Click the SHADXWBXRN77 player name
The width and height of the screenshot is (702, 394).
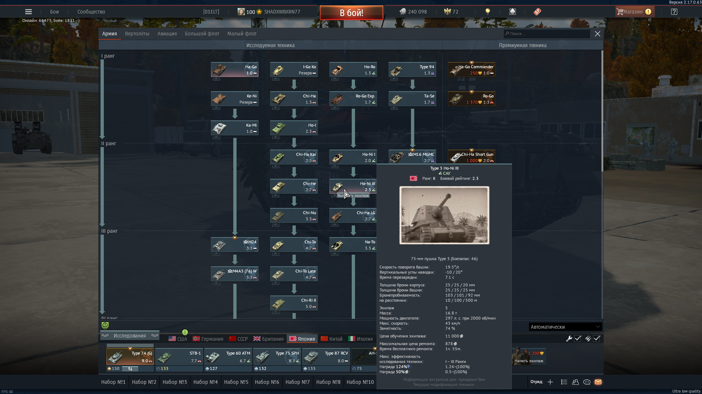(282, 12)
